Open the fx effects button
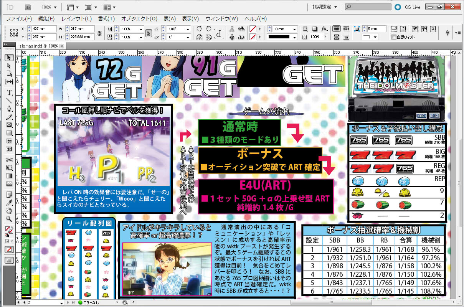The height and width of the screenshot is (307, 464). [324, 29]
